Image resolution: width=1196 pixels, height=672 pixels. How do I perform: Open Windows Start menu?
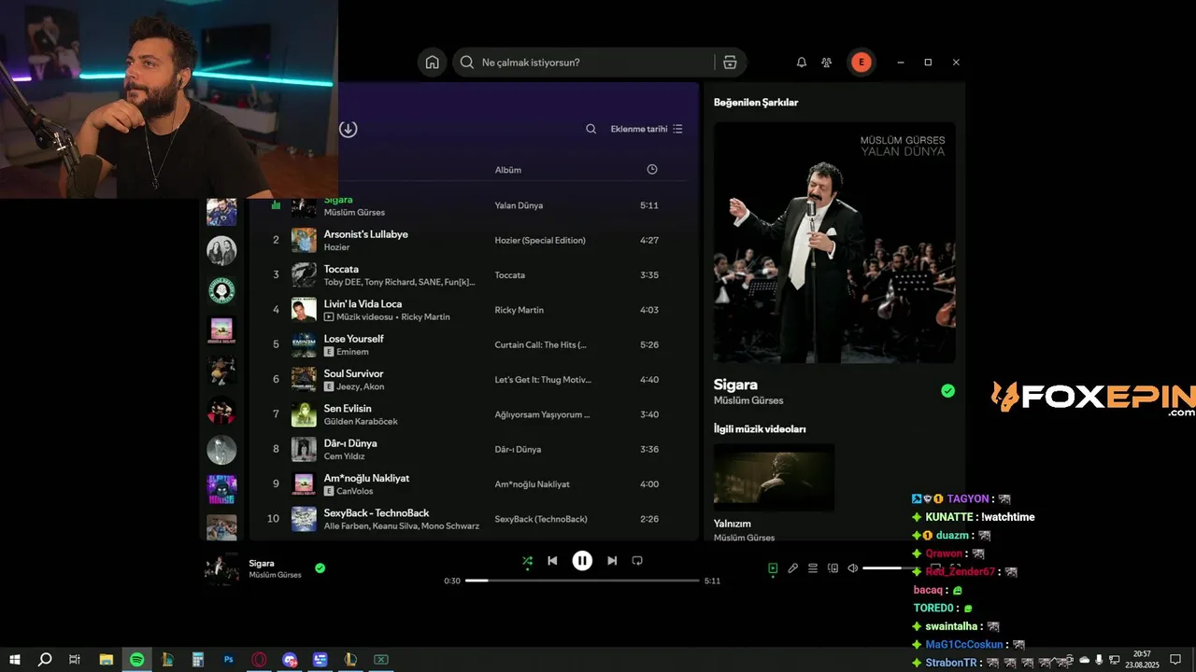[14, 660]
